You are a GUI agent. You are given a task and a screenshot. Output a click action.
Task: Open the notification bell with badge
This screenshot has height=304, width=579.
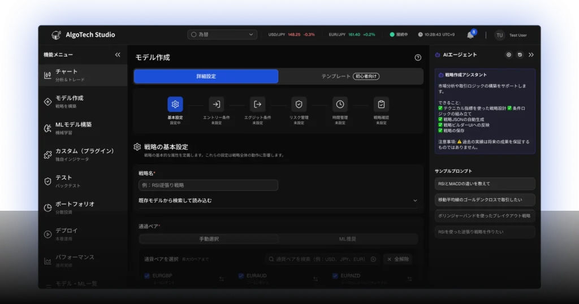coord(471,34)
